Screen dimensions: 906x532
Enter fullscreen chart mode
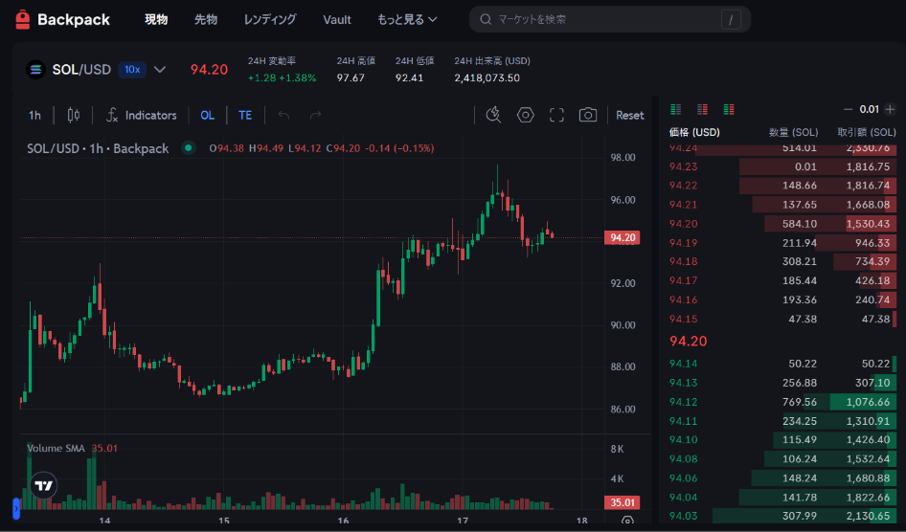click(556, 115)
